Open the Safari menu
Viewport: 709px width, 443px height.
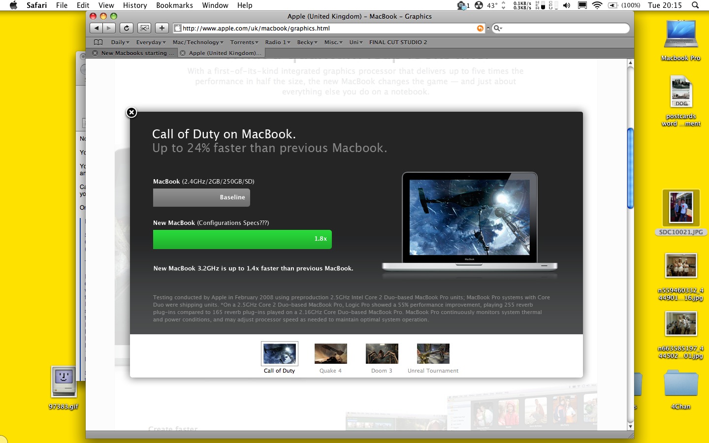37,5
